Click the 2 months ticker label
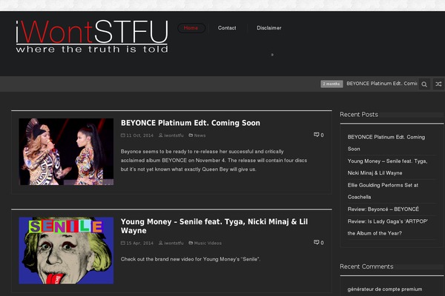Image resolution: width=445 pixels, height=296 pixels. (x=332, y=84)
